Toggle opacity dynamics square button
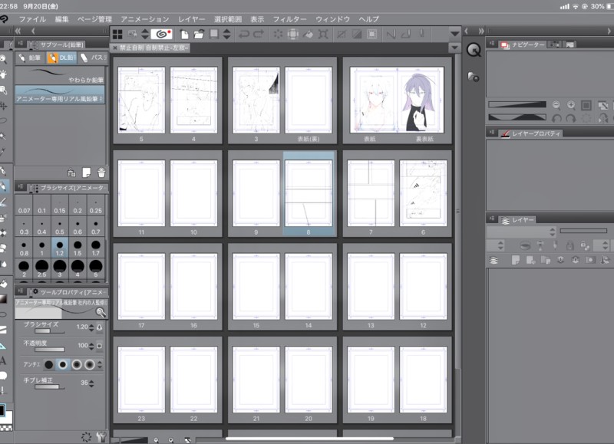This screenshot has width=614, height=444. pos(100,346)
